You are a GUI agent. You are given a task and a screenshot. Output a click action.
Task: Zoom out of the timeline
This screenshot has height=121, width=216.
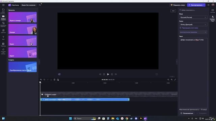pos(168,80)
